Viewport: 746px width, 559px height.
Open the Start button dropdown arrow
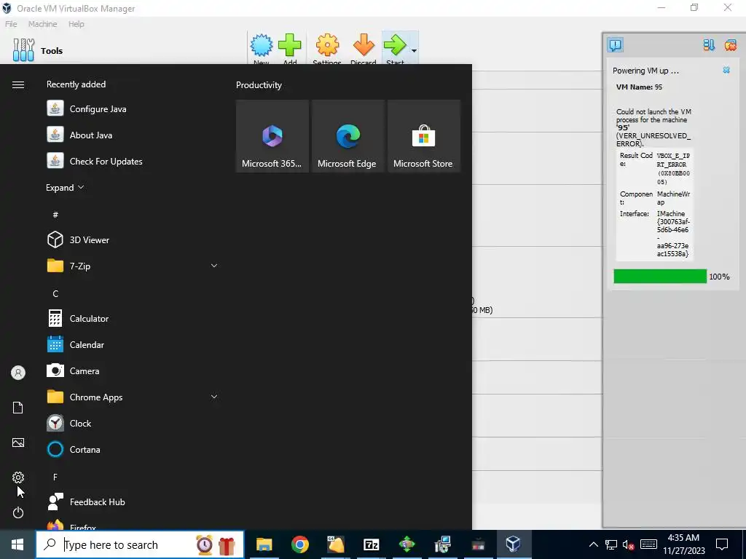coord(414,50)
